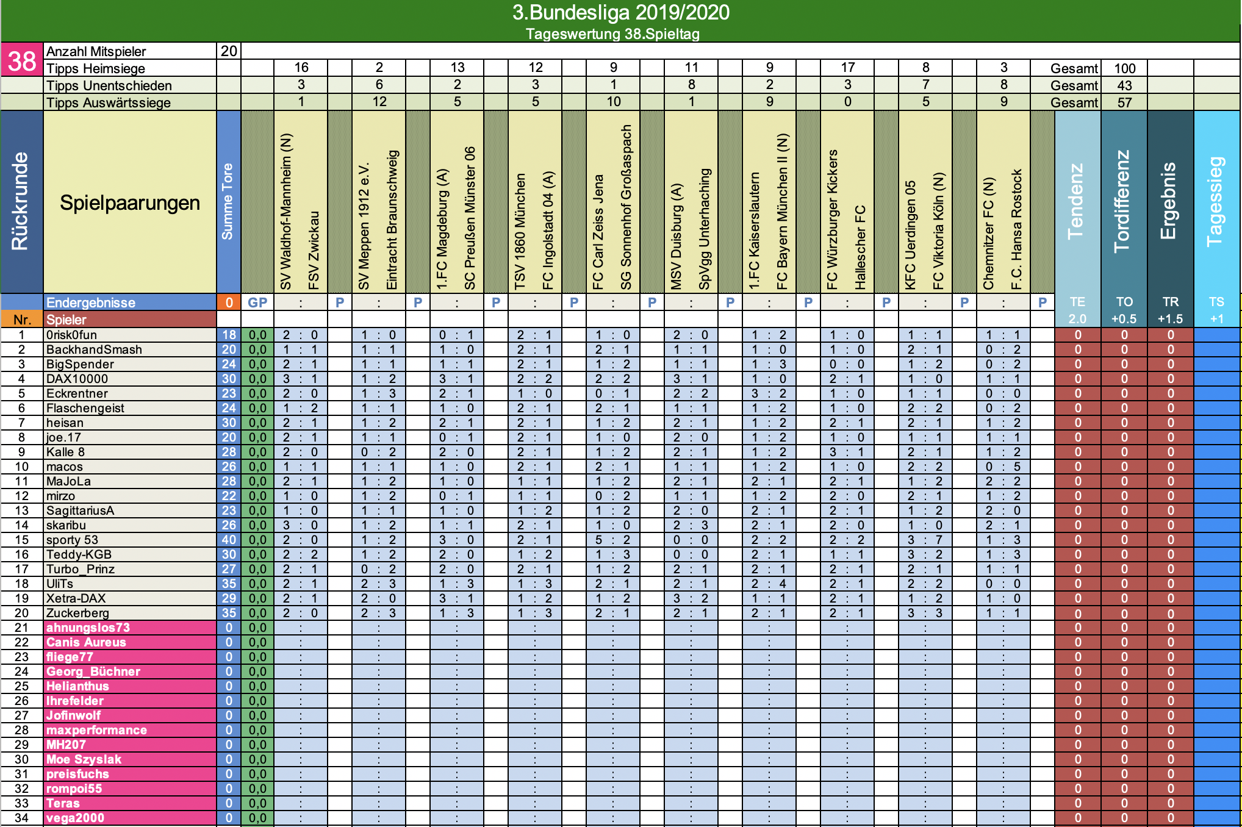Select the 'Tordifferenz' column header
The width and height of the screenshot is (1242, 827).
(x=1124, y=202)
